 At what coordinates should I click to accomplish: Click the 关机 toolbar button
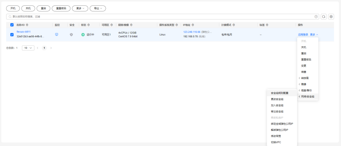tap(28, 8)
